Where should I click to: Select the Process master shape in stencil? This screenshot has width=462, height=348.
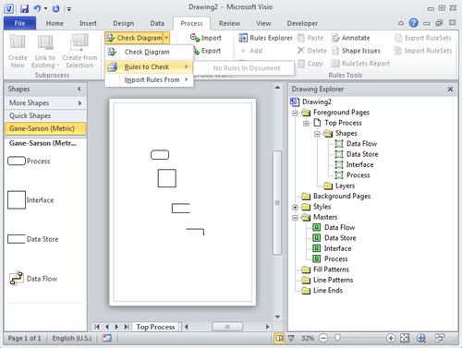17,161
